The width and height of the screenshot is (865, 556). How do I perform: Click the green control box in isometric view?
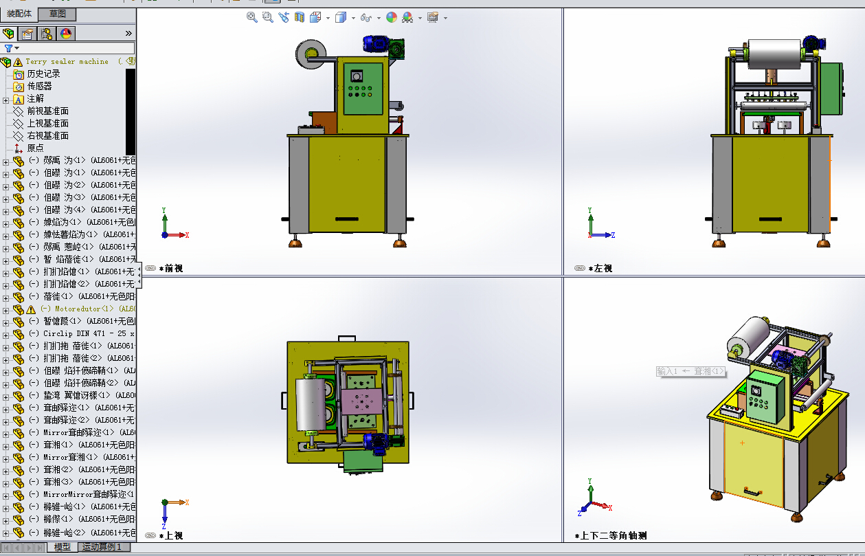pos(767,399)
